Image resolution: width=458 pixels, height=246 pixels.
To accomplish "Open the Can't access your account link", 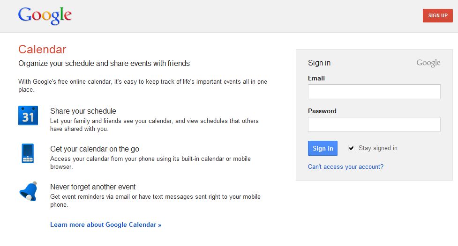I will (345, 167).
